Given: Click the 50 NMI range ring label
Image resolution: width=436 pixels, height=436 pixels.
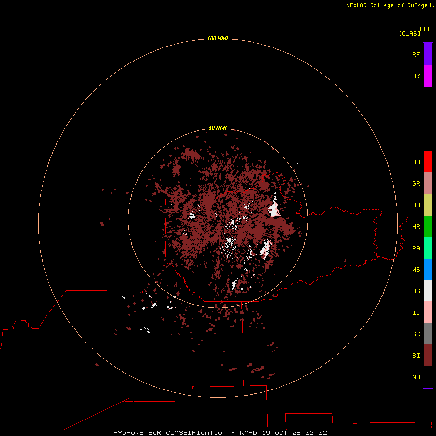Looking at the screenshot, I should (218, 128).
